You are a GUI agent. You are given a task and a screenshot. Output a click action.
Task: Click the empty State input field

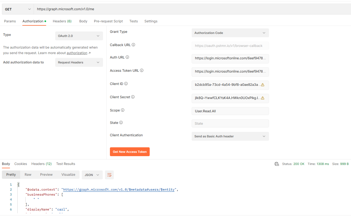click(230, 124)
